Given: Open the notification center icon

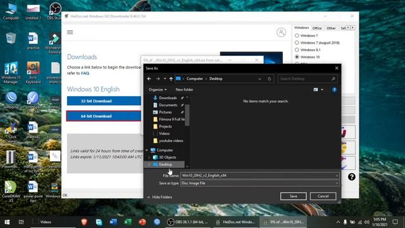Looking at the screenshot, I should 395,222.
